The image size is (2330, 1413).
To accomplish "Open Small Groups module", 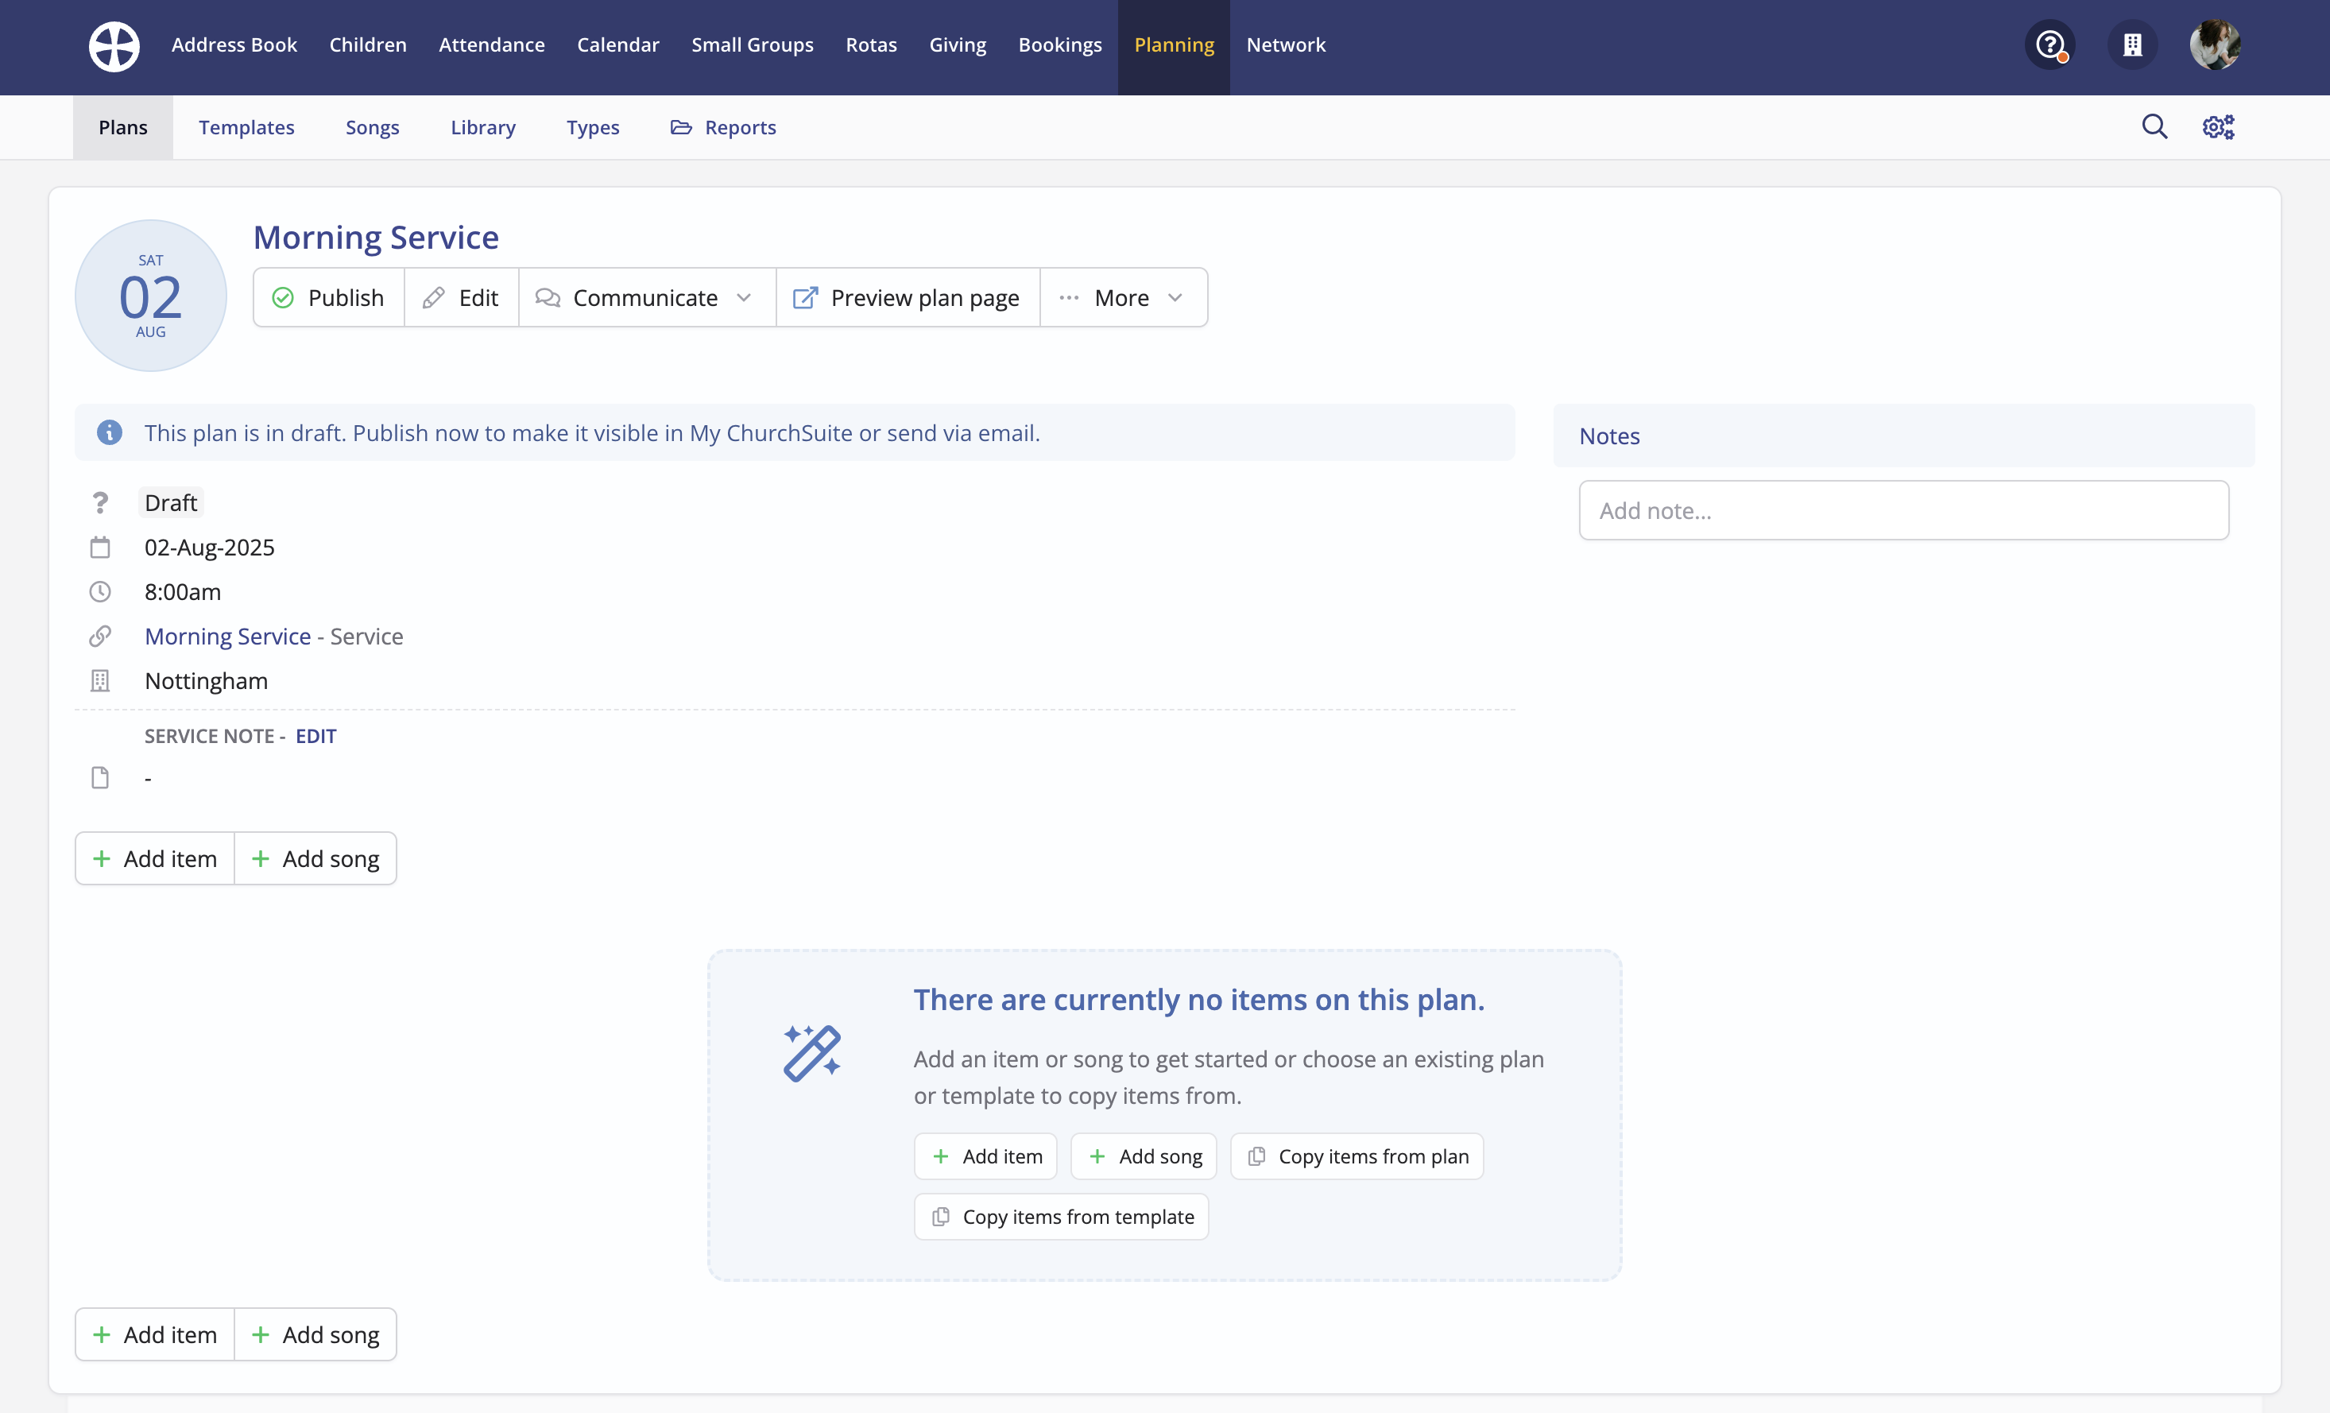I will coord(753,45).
